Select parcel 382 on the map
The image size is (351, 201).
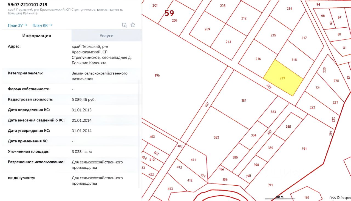click(x=217, y=137)
